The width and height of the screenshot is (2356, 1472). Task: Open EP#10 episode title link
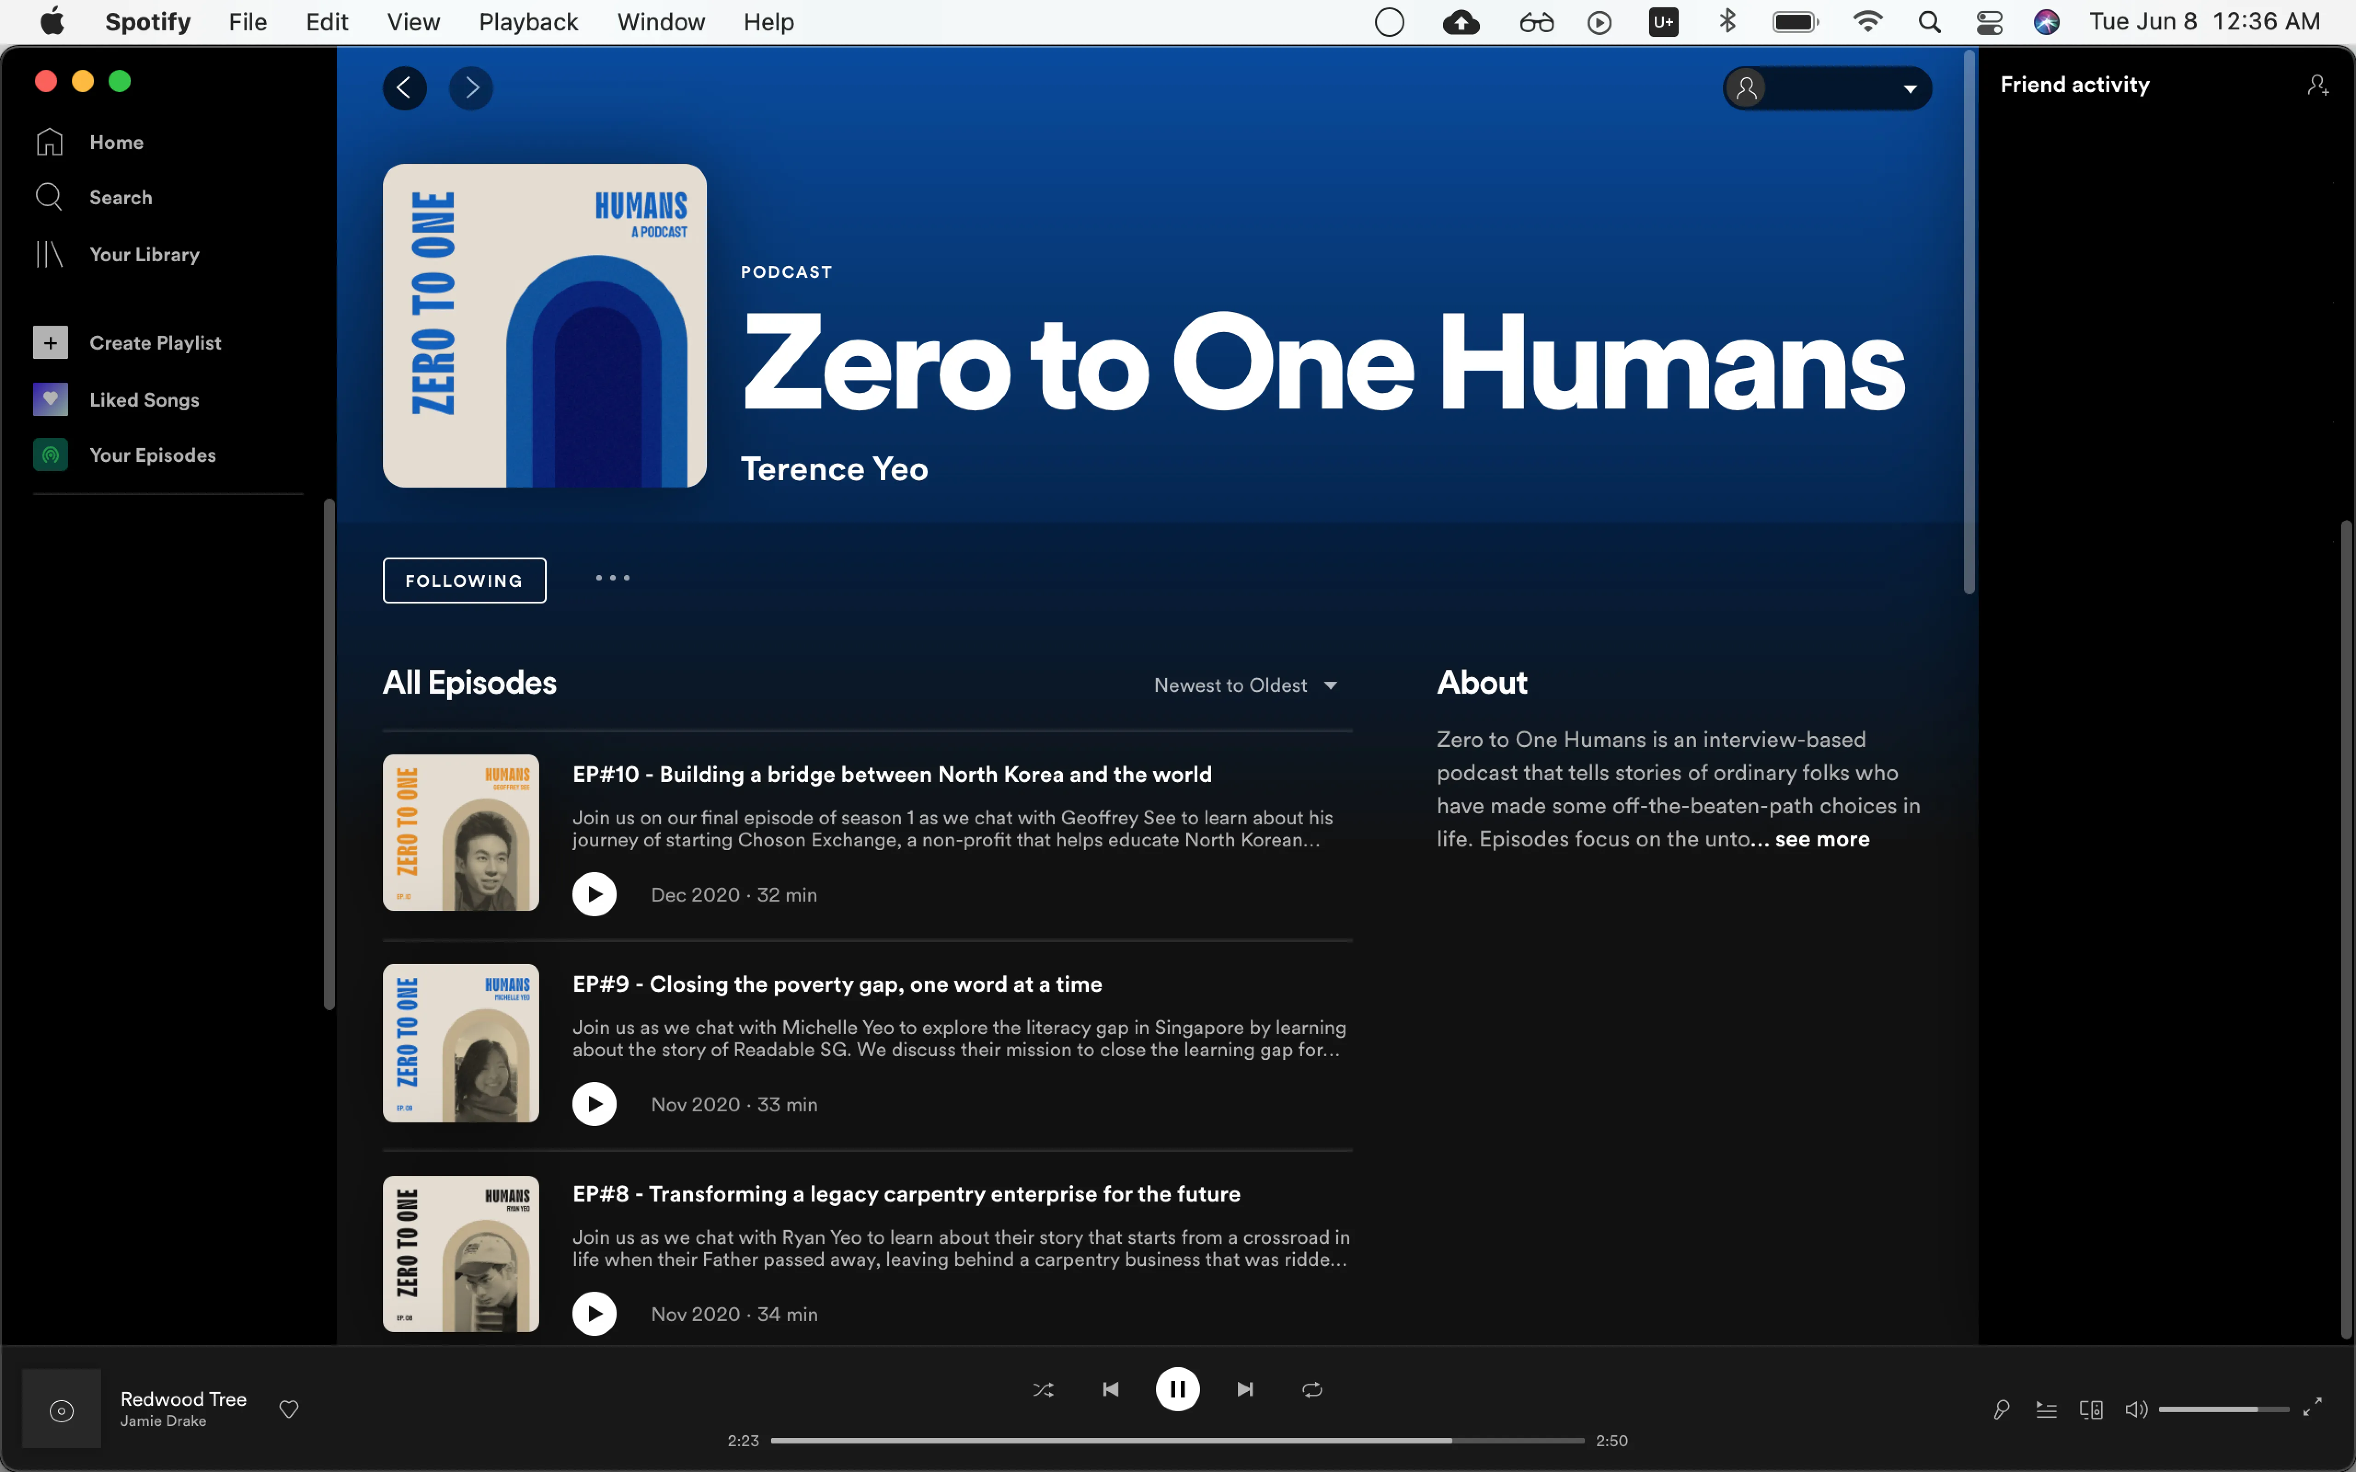pos(892,774)
